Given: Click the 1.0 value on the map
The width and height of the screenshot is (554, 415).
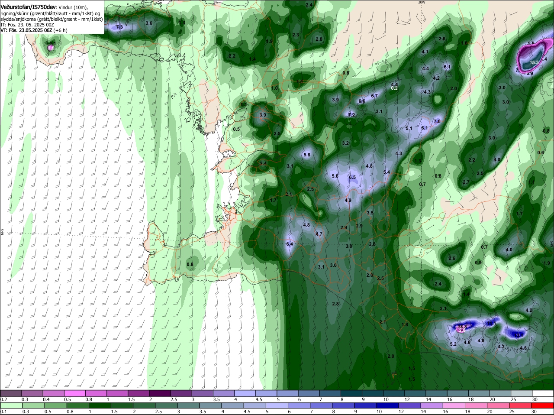Looking at the screenshot, I should (274, 88).
